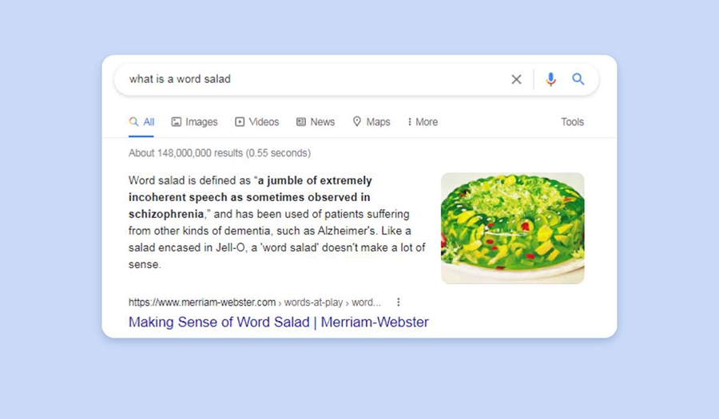Click the newspaper icon beside News
This screenshot has height=419, width=719.
tap(301, 122)
